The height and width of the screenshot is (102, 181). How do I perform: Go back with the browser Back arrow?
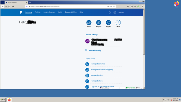(3, 6)
